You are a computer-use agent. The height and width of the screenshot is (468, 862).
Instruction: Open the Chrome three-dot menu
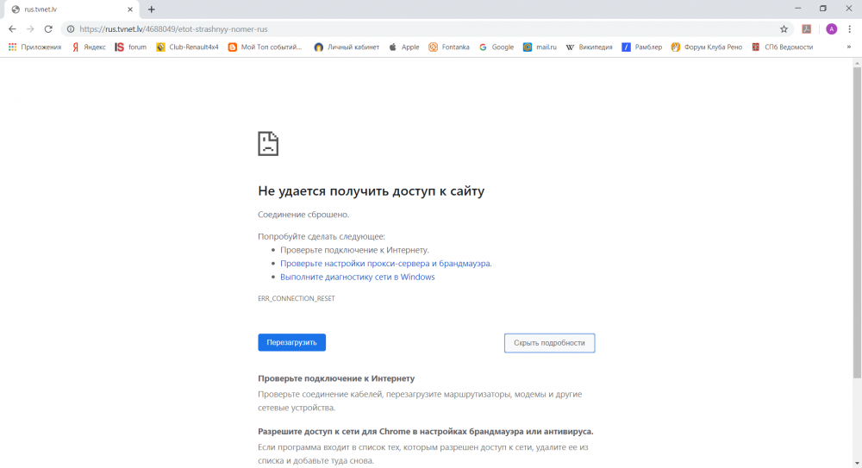pyautogui.click(x=849, y=29)
